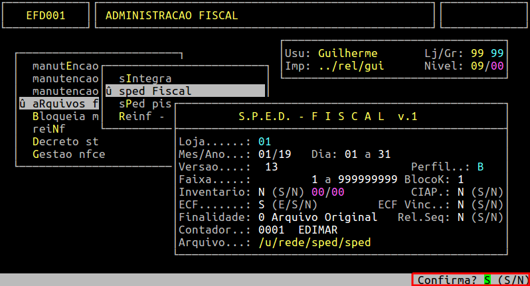Select the Perfil value B
Screen dimensions: 530x286
click(x=480, y=167)
